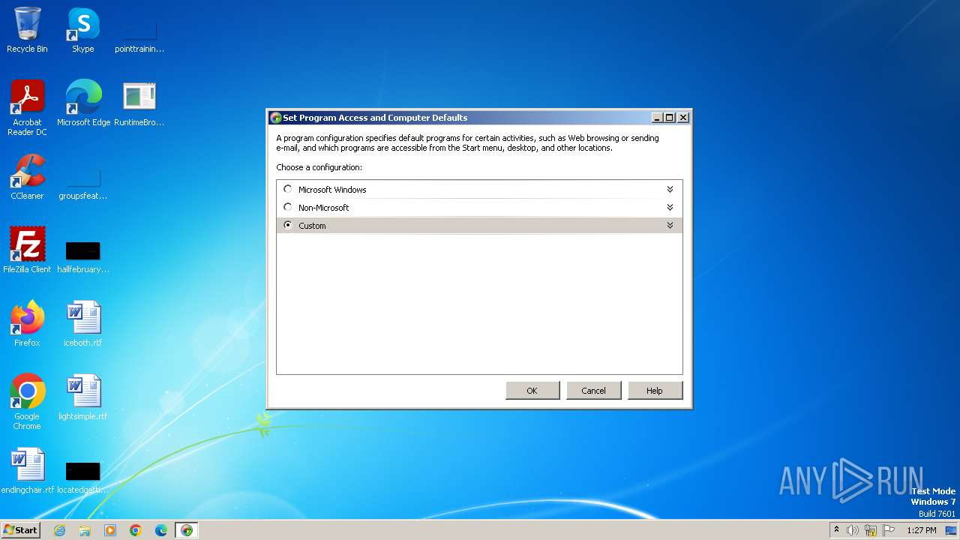Click the network tray icon
This screenshot has width=960, height=540.
871,530
